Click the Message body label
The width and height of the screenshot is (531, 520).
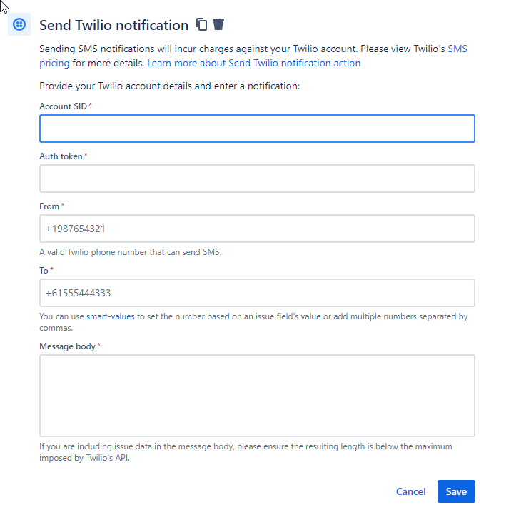pos(67,346)
